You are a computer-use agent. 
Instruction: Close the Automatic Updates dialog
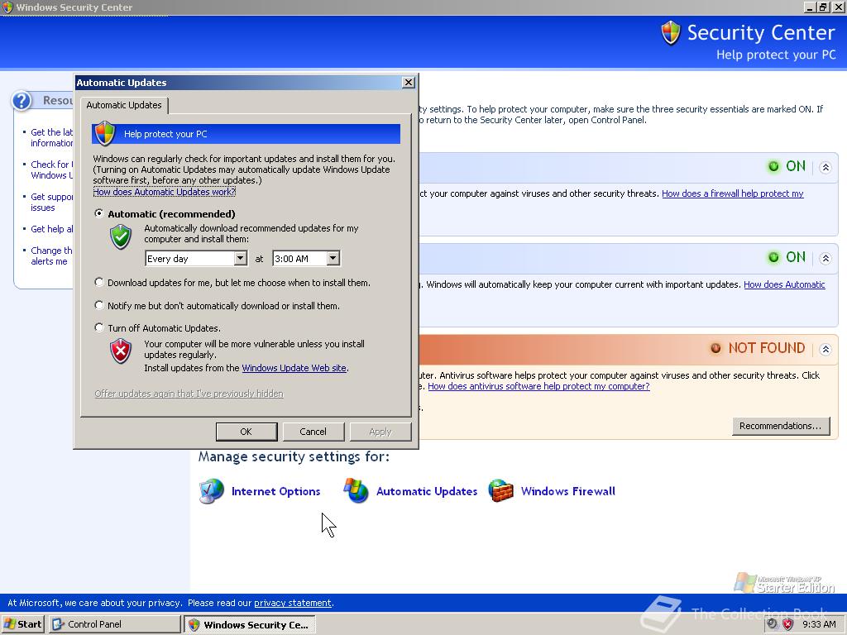click(409, 82)
